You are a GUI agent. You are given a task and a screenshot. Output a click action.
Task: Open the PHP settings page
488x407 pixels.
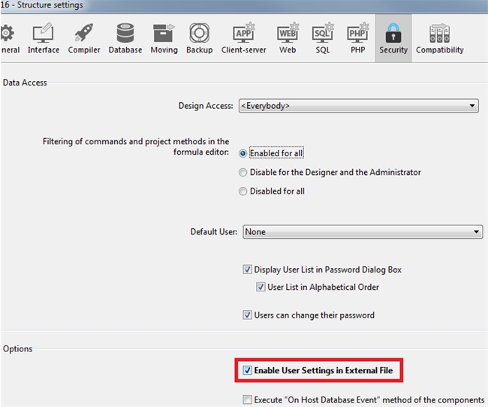[357, 38]
